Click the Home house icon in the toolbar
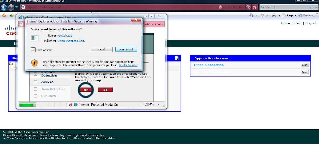 (251, 15)
